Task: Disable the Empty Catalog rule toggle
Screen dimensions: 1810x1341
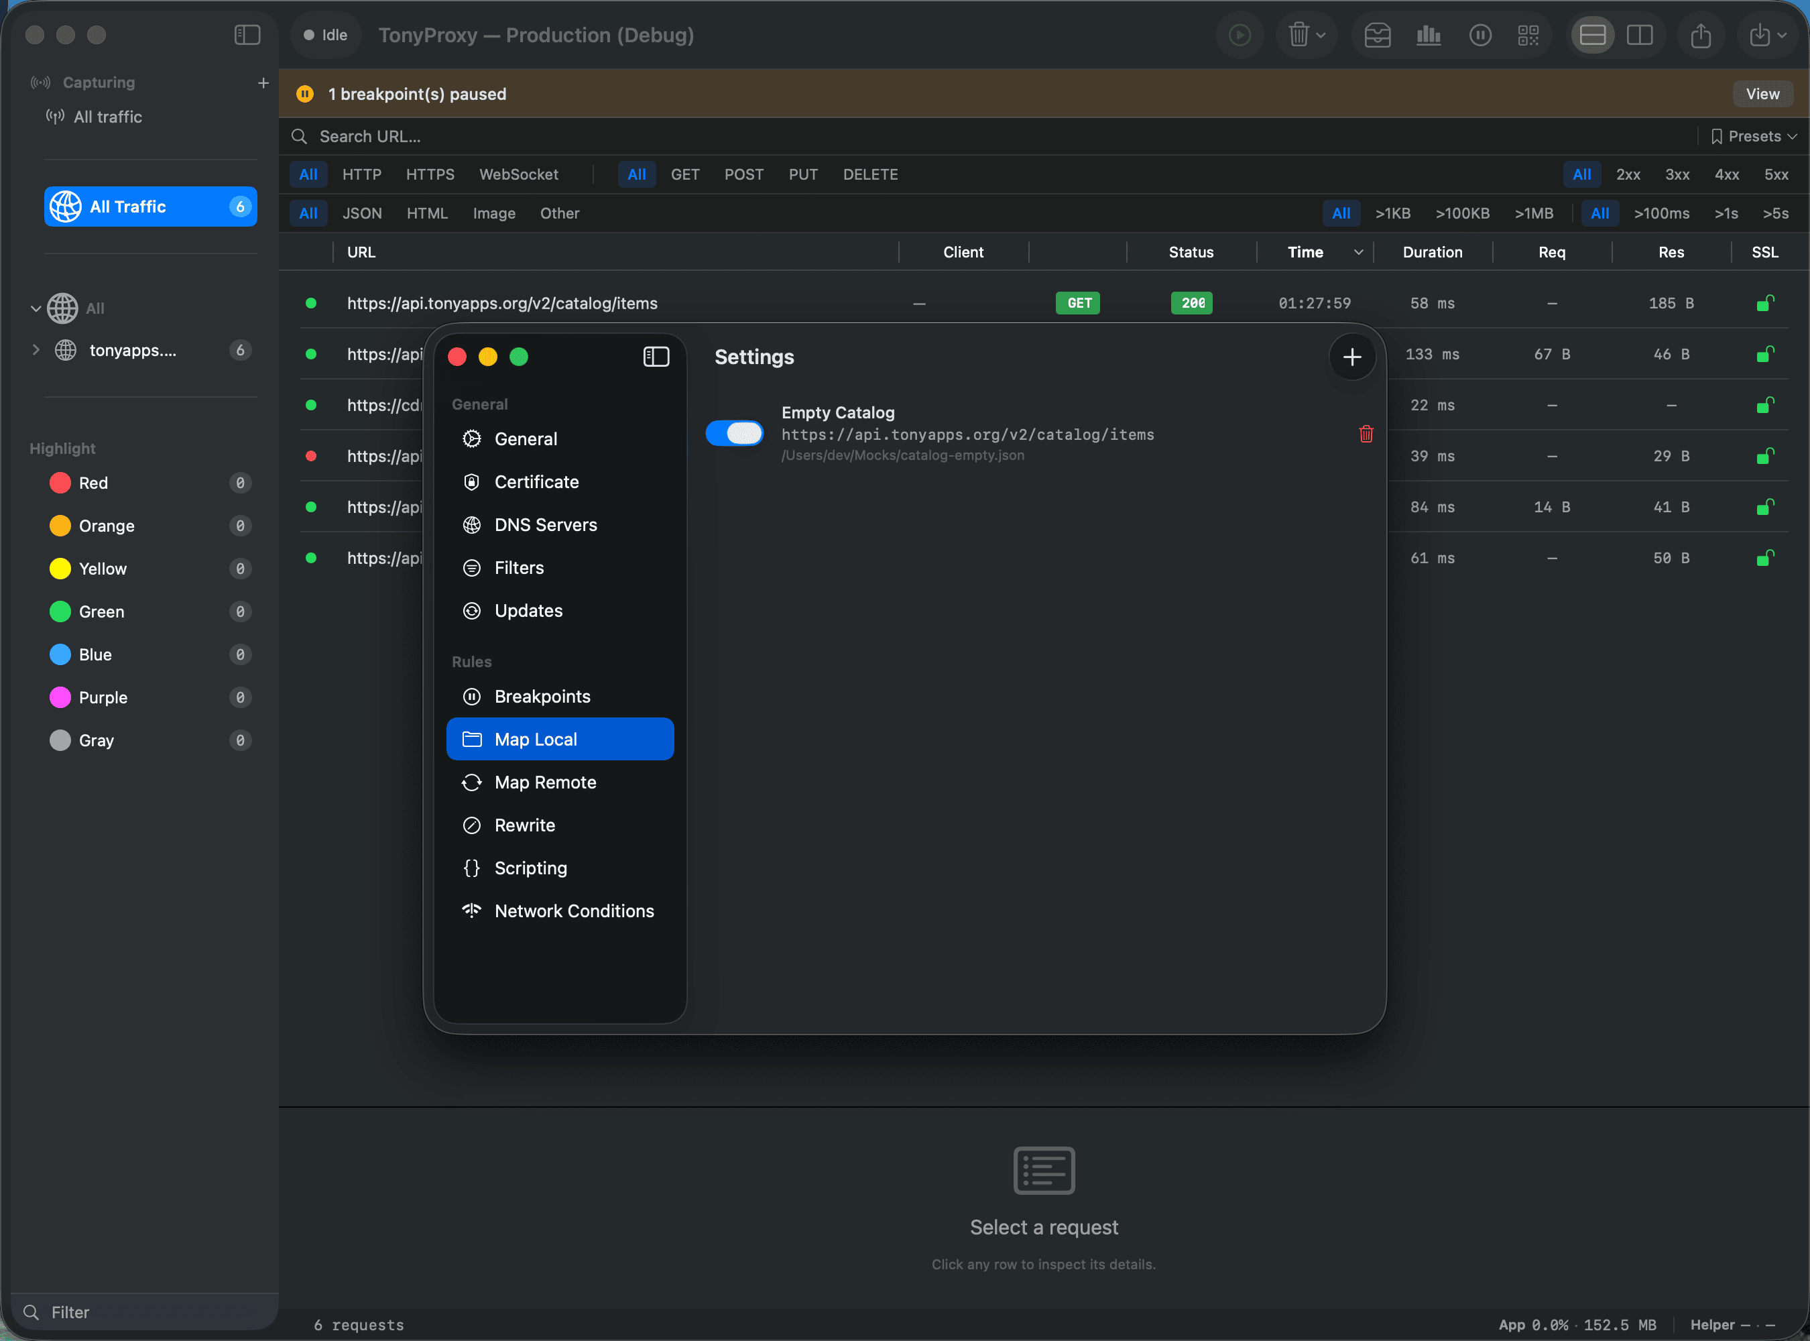Action: (x=734, y=433)
